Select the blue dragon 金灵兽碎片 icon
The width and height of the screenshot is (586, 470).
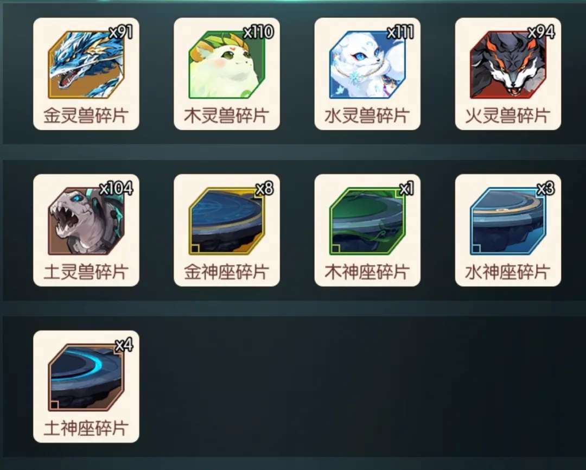[x=86, y=65]
